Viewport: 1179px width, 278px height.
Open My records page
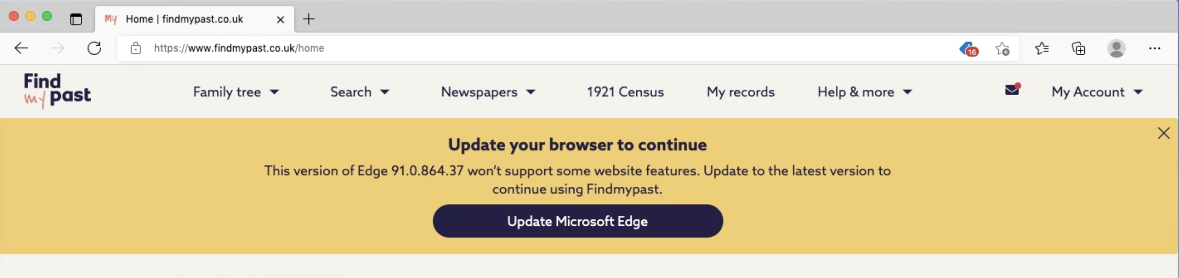point(740,92)
